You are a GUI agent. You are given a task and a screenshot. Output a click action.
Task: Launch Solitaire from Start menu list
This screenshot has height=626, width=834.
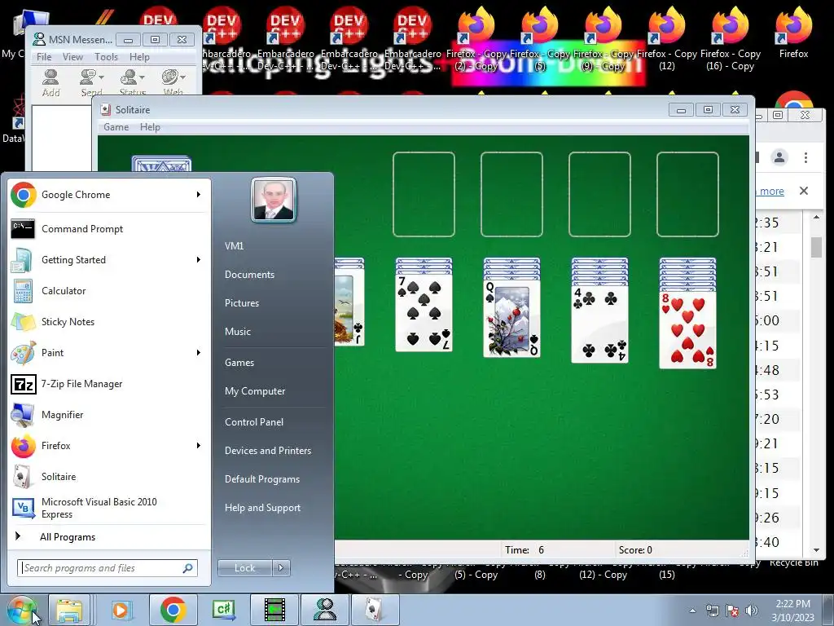point(110,476)
